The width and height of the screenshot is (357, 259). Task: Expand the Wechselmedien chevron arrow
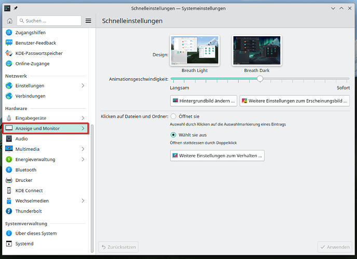[83, 201]
